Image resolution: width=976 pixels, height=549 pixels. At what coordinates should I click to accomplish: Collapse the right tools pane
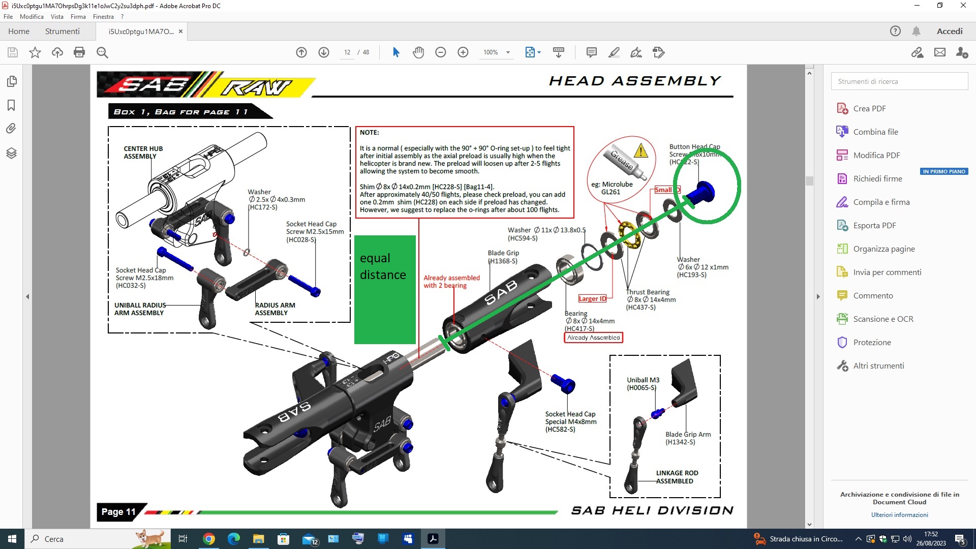pos(818,296)
